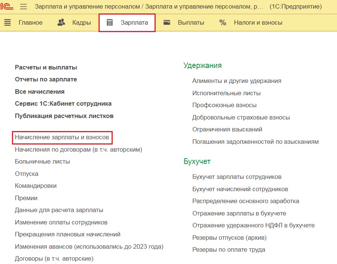Click the calculator icon for Зарплата
The image size is (337, 264).
(110, 22)
